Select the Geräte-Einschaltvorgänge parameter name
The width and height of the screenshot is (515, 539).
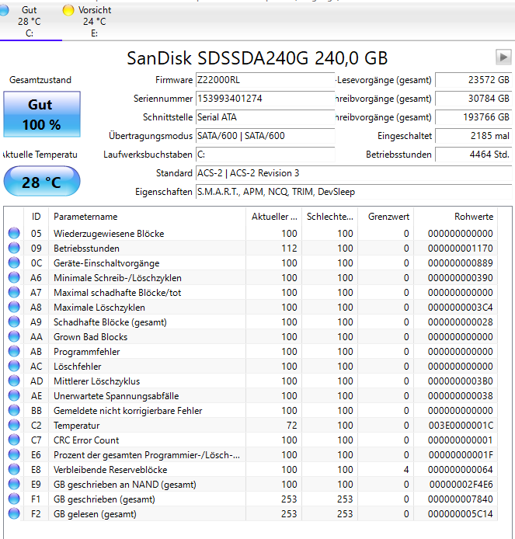pyautogui.click(x=106, y=263)
